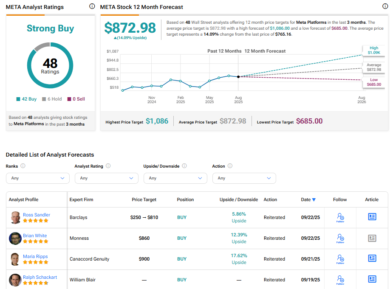The width and height of the screenshot is (390, 289).
Task: Follow analyst Brian White
Action: 340,238
